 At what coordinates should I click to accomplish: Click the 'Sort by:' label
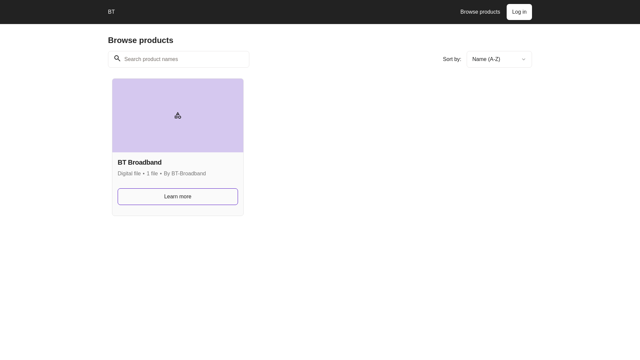(x=452, y=59)
